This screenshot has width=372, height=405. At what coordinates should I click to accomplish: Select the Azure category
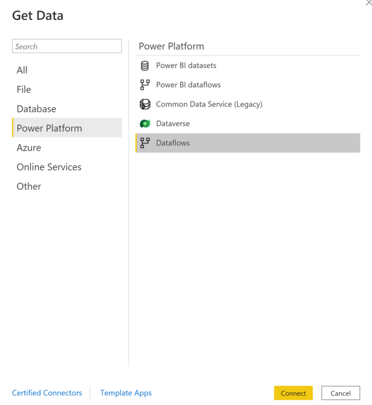click(67, 147)
